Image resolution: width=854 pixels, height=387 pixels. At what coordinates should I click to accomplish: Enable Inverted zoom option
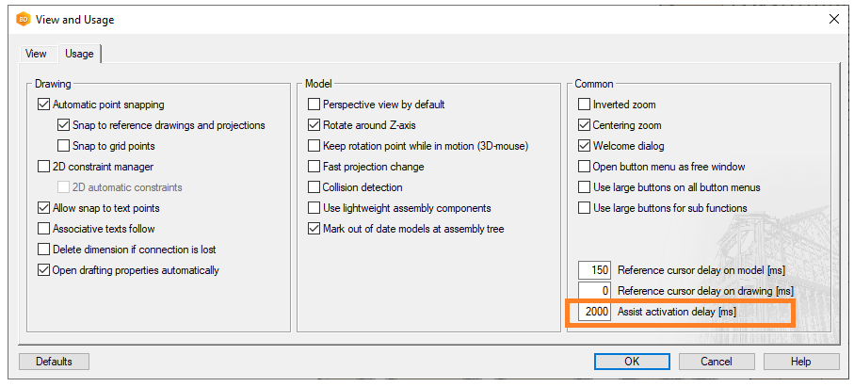tap(585, 105)
